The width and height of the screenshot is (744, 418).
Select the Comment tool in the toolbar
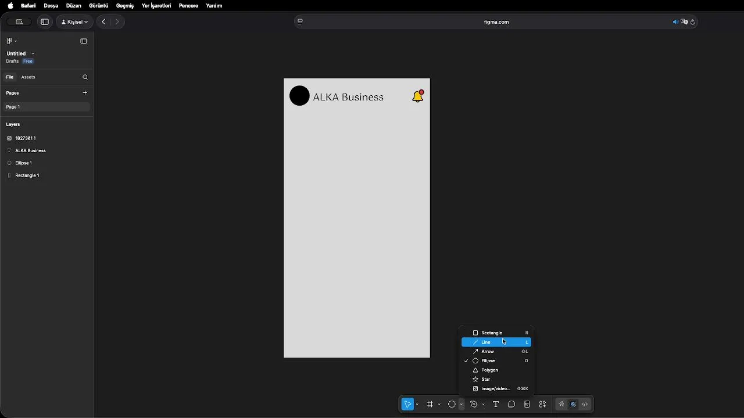(x=512, y=405)
